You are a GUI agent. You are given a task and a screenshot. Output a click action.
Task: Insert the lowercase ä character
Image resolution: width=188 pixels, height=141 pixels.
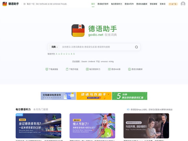click(x=59, y=54)
